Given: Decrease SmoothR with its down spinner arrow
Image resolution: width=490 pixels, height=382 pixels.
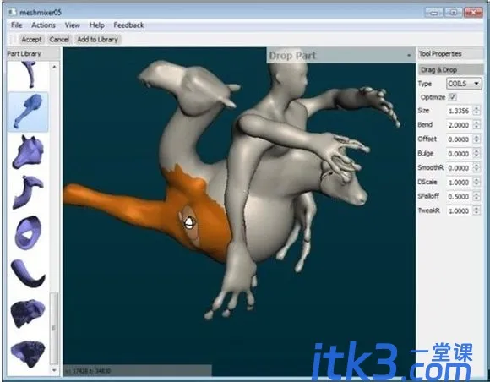Looking at the screenshot, I should (x=476, y=171).
